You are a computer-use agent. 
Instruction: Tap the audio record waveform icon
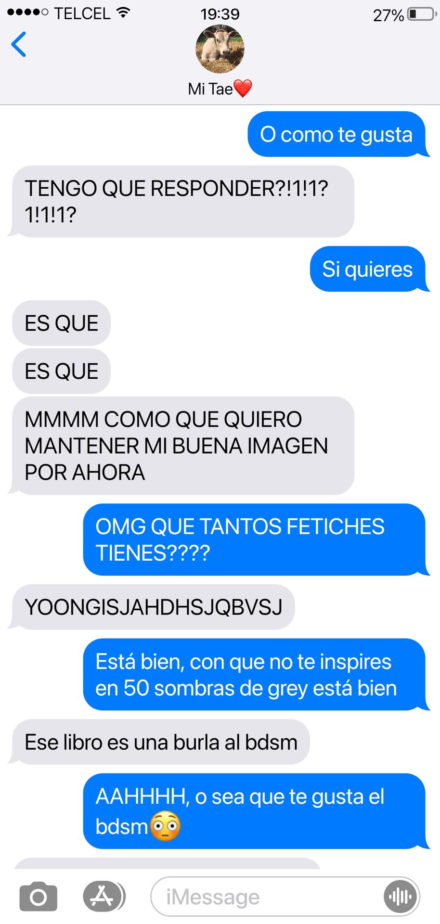pyautogui.click(x=401, y=897)
